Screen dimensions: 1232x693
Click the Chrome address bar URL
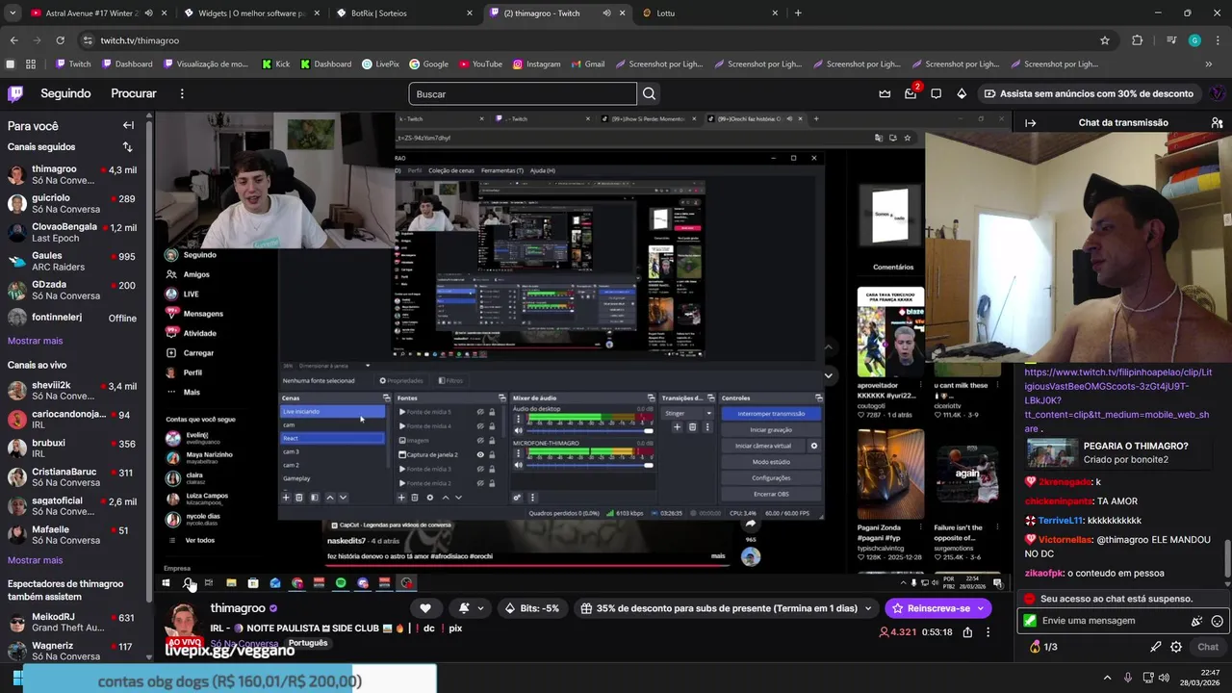tap(140, 40)
